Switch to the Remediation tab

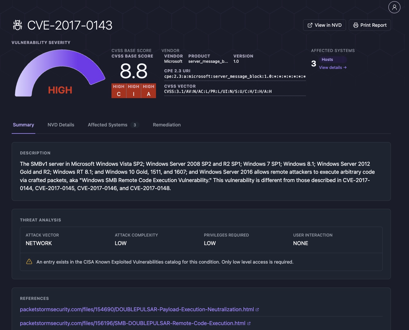point(167,125)
